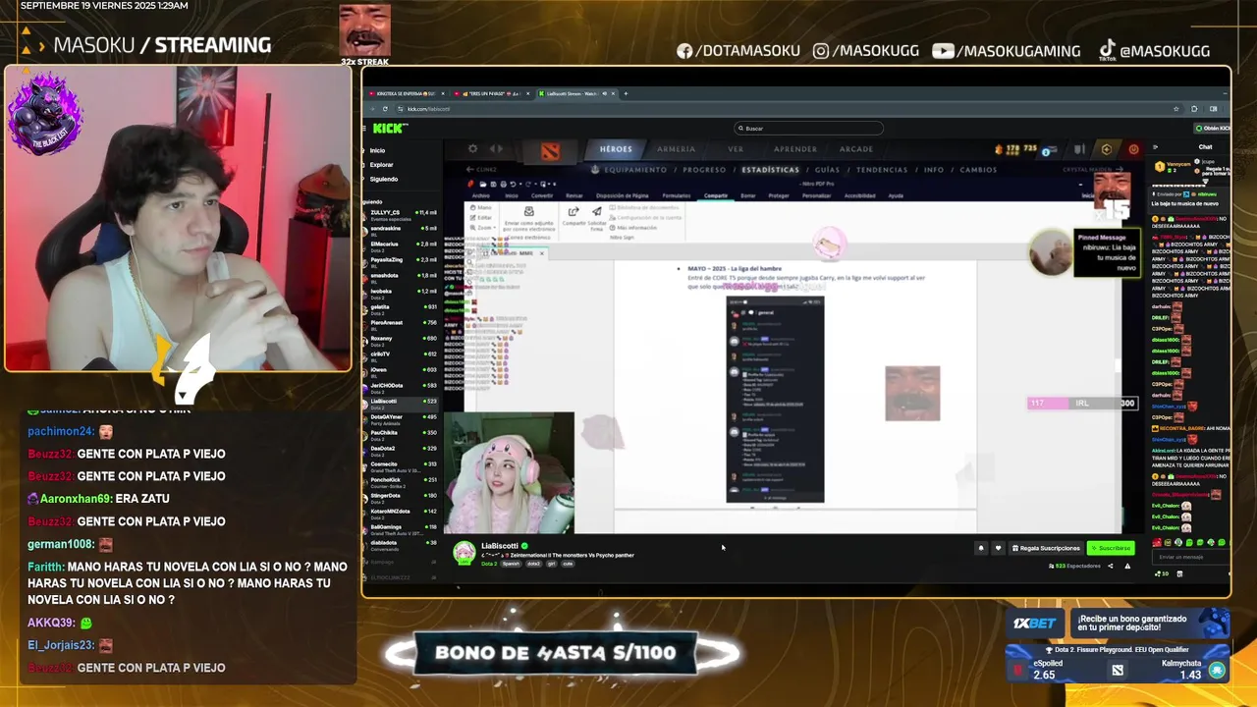Click the Buscar search field on Kick
Image resolution: width=1257 pixels, height=707 pixels.
click(x=809, y=128)
